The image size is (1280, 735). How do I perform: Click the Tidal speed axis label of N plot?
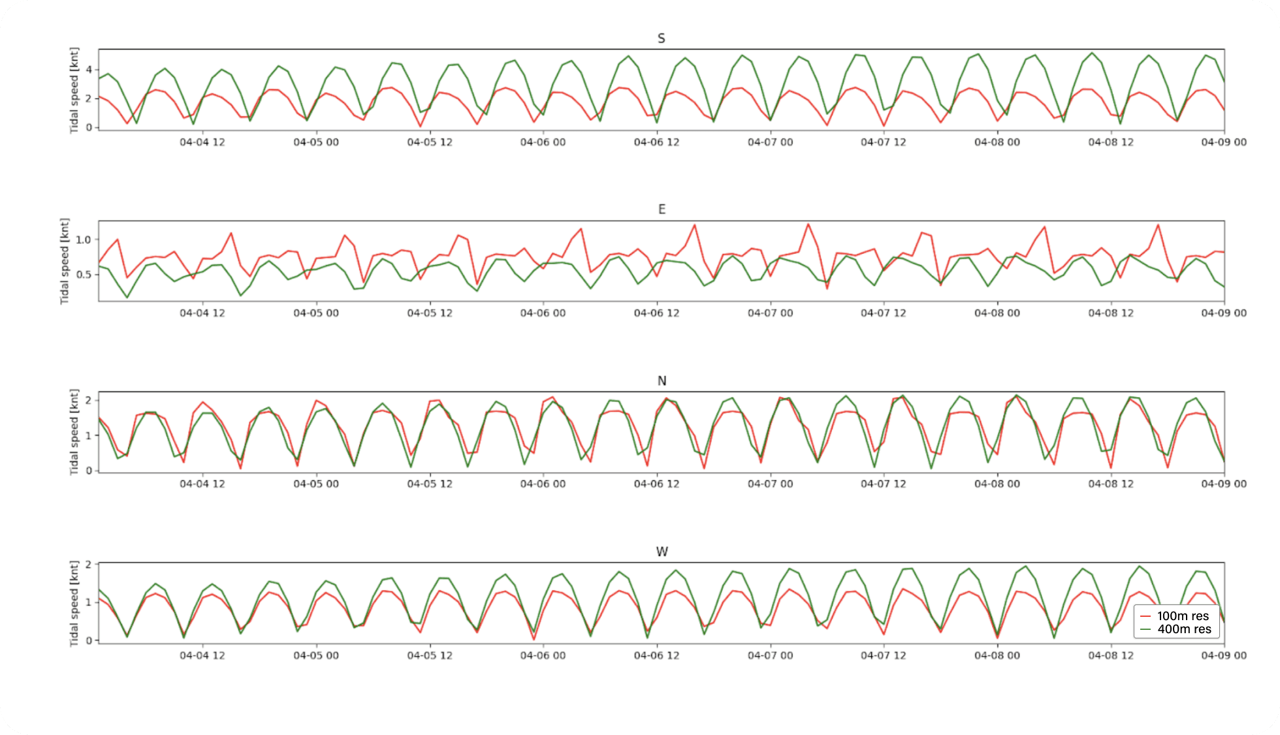click(74, 432)
